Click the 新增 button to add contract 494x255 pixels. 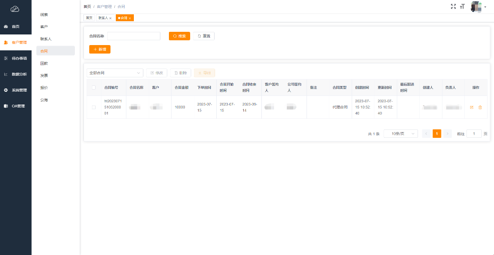pos(99,49)
